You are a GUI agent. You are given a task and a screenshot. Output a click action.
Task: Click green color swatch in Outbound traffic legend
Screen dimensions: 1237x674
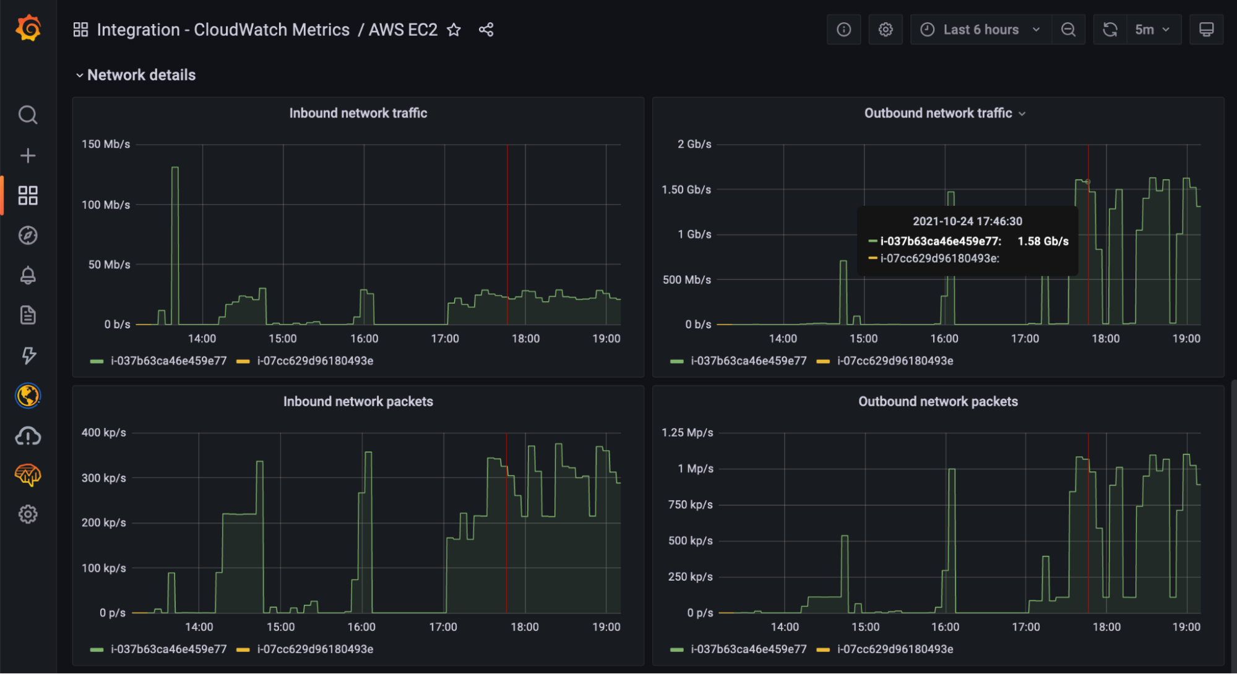point(677,361)
